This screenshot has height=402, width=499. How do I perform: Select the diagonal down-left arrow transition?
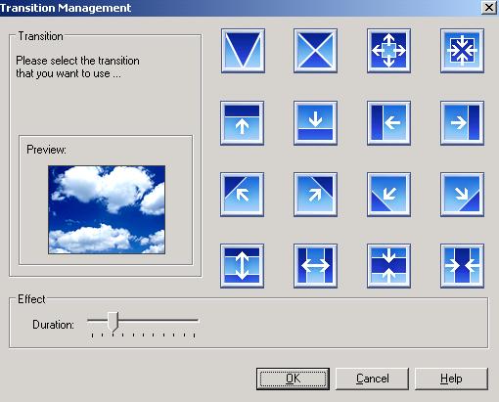[x=388, y=195]
